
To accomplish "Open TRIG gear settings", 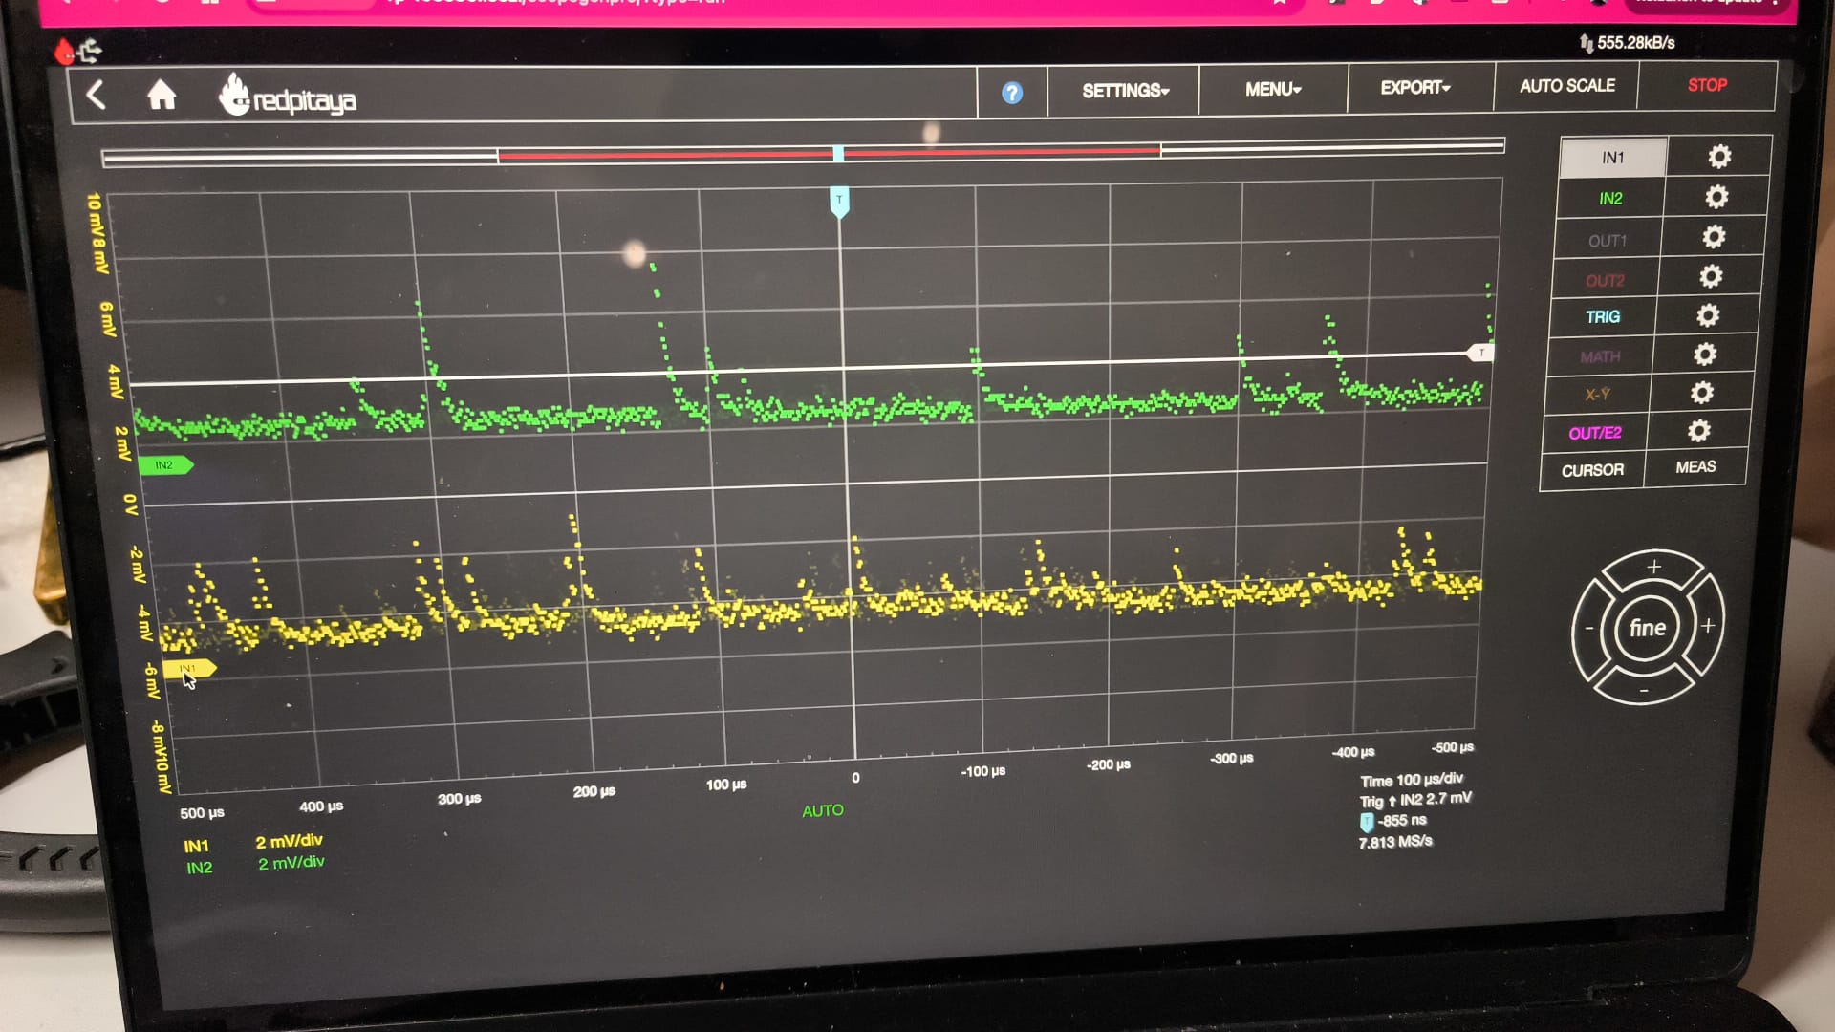I will (1708, 315).
